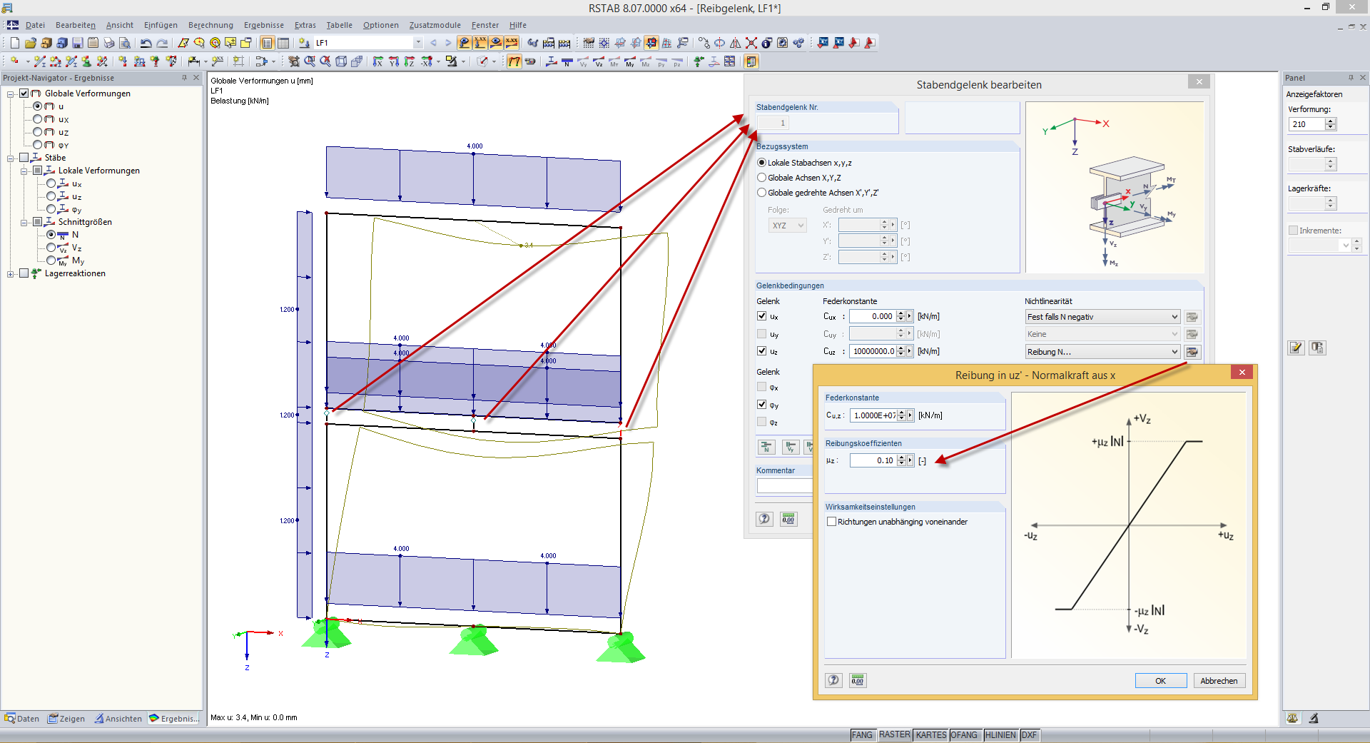Screen dimensions: 1370x743
Task: Increase Verformung factor spinner
Action: (1330, 121)
